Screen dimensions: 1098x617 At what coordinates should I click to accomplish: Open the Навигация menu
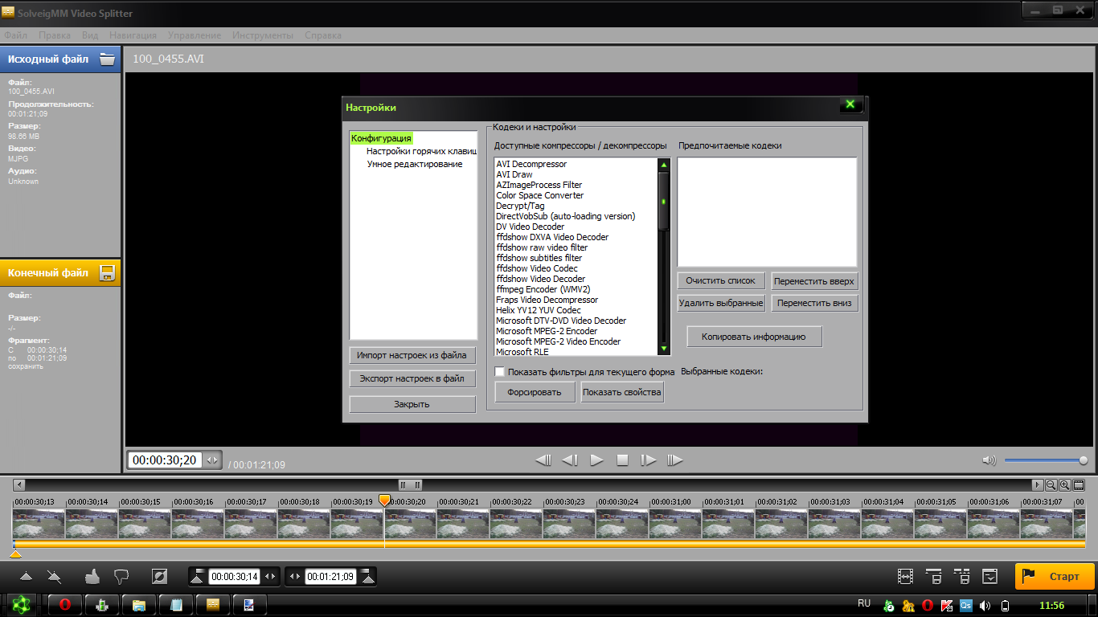pos(133,35)
